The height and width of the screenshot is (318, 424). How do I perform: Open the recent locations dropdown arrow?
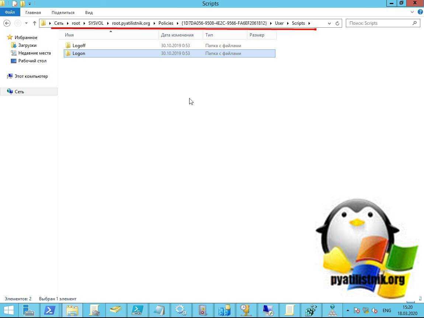pos(26,23)
